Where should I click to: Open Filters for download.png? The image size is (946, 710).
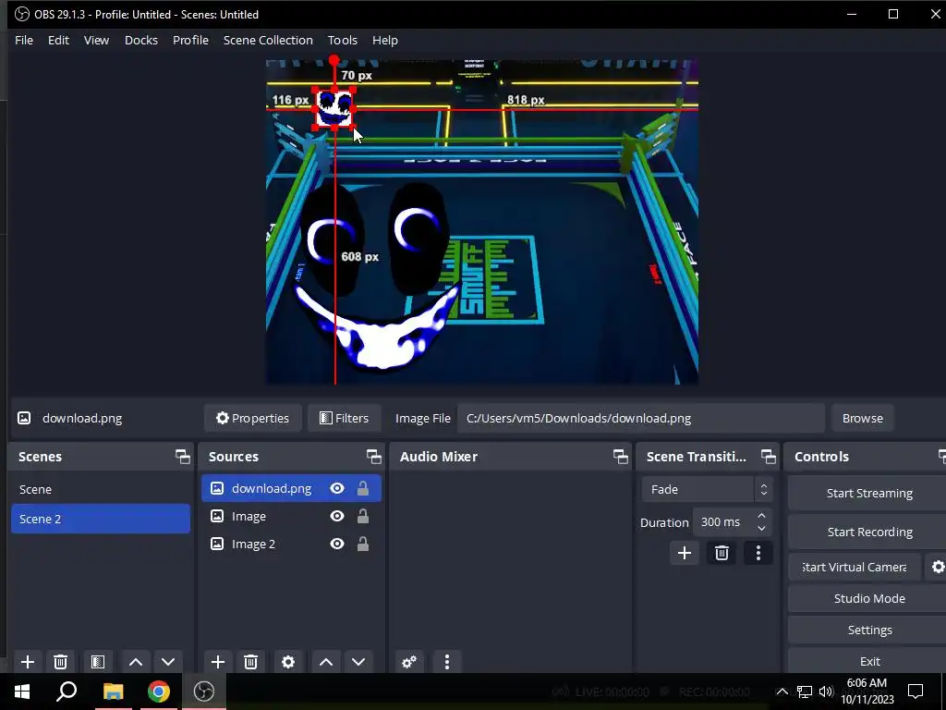coord(344,418)
